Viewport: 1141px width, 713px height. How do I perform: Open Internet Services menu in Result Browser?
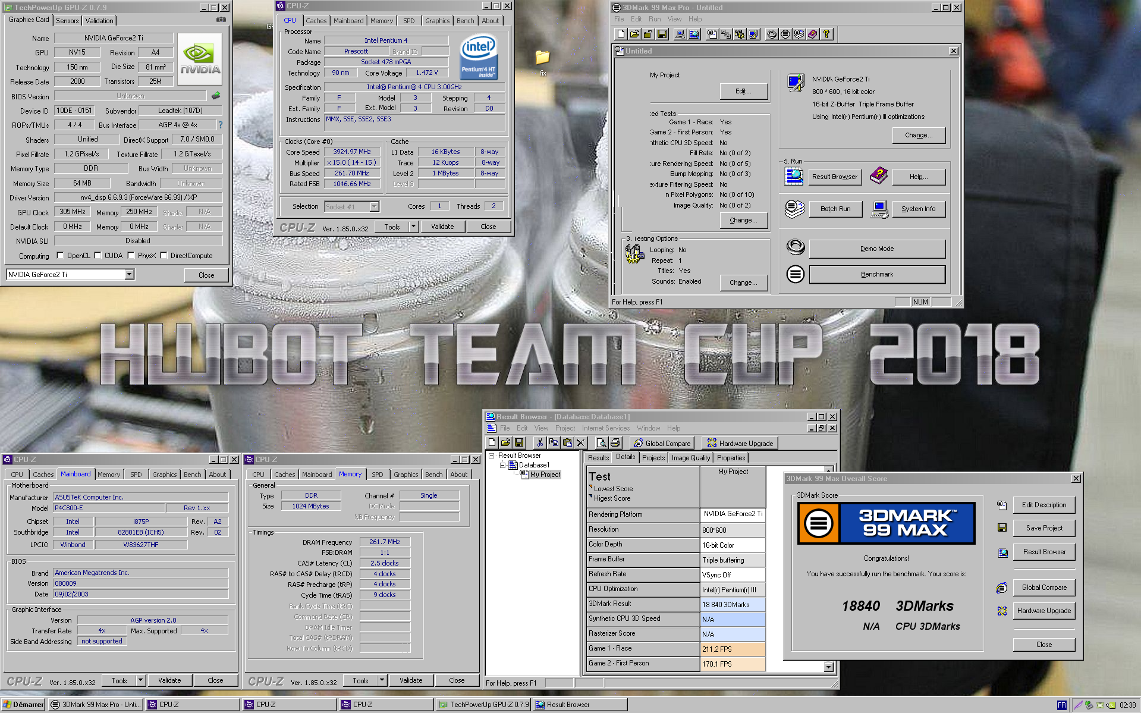(605, 428)
